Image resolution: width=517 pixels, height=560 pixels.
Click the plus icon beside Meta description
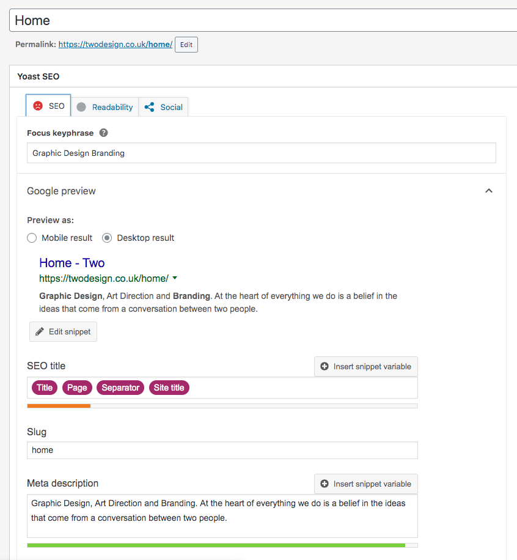(324, 484)
